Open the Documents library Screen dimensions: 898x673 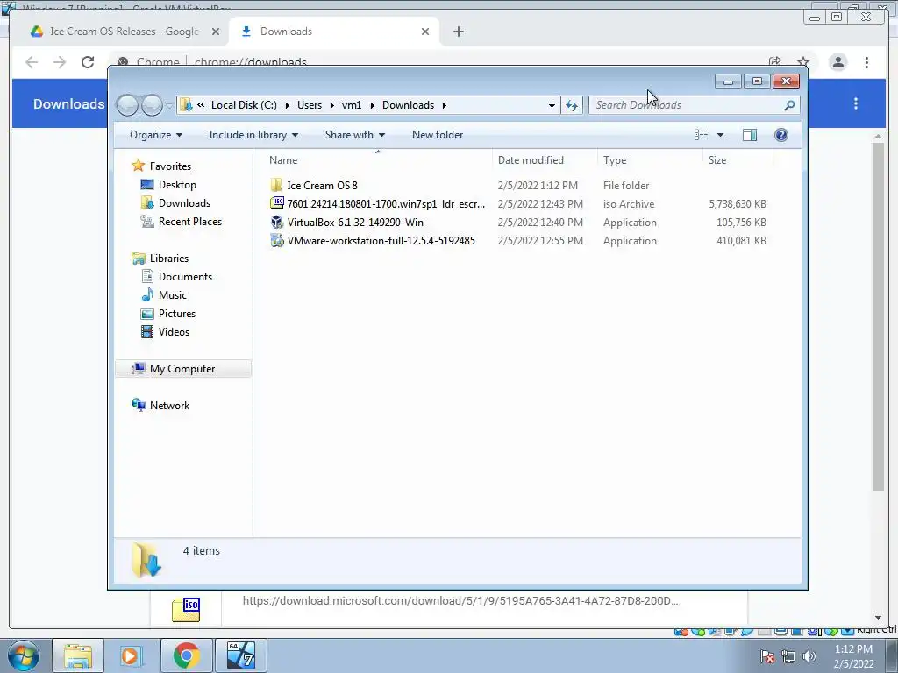[185, 276]
